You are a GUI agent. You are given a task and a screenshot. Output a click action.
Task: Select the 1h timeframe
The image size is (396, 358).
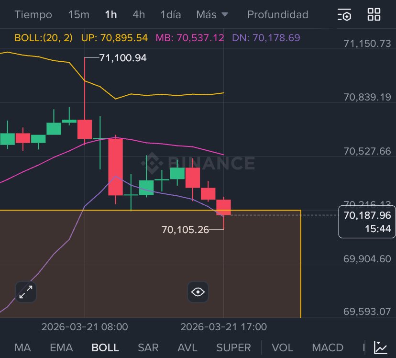[x=111, y=15]
